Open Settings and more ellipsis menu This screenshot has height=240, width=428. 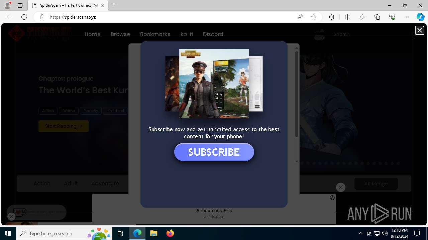click(407, 17)
